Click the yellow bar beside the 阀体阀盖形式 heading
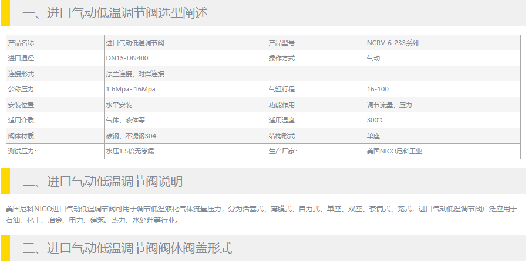532x263 pixels. [x=5, y=248]
